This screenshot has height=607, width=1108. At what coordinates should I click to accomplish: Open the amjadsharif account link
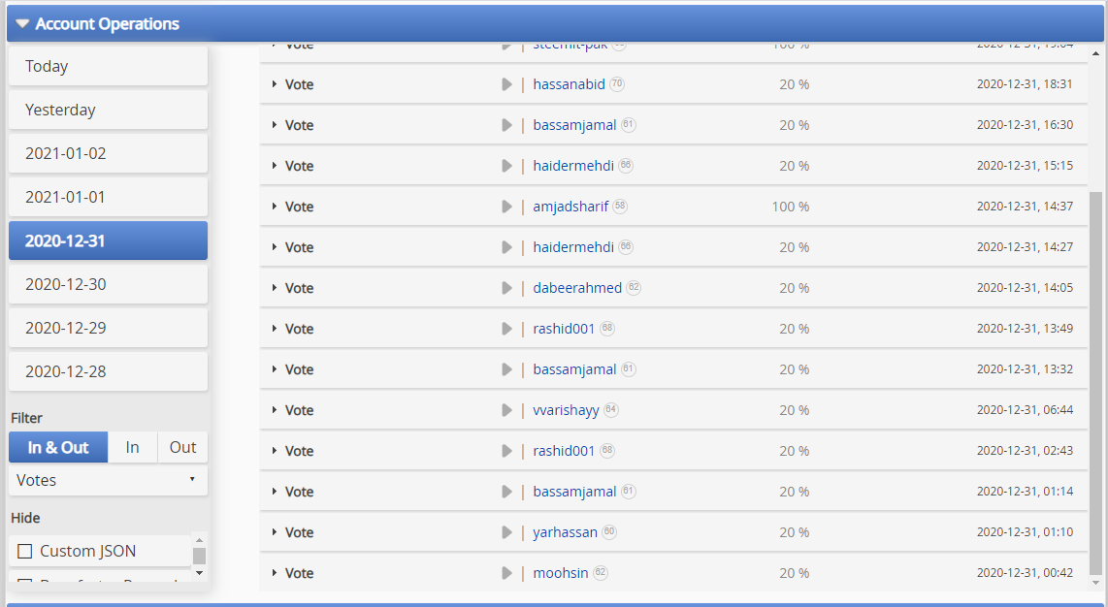pyautogui.click(x=570, y=207)
